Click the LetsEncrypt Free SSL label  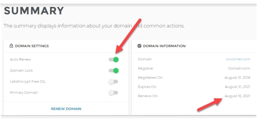tap(28, 82)
